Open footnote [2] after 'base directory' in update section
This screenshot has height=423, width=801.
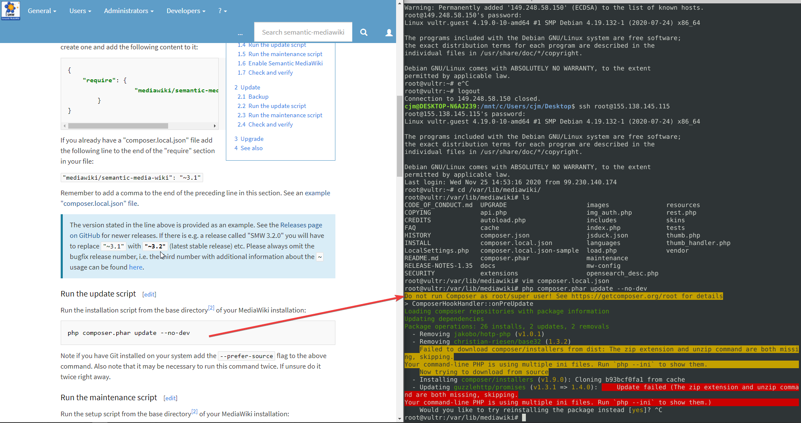coord(212,308)
